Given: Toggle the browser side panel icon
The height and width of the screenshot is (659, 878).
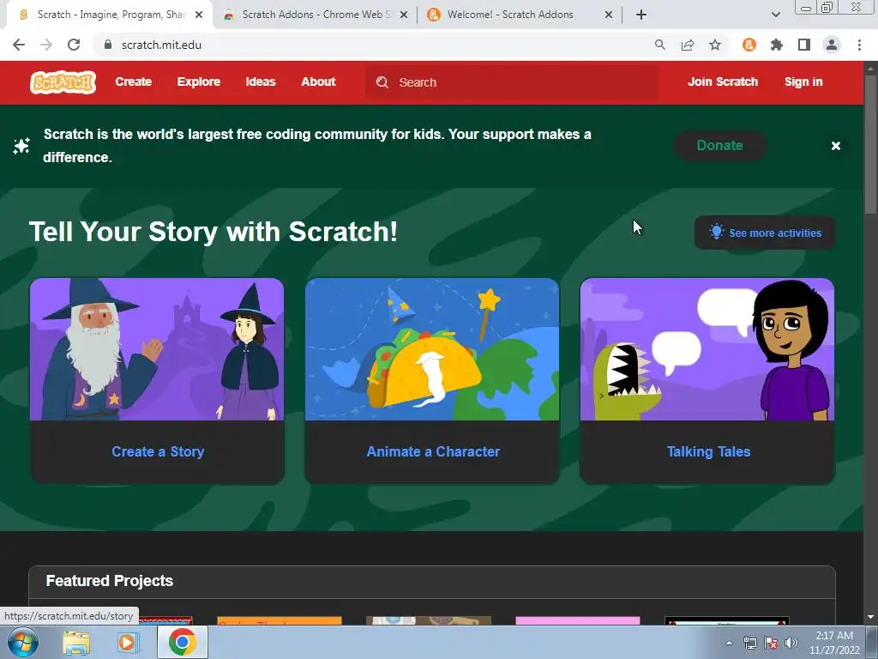Looking at the screenshot, I should click(804, 45).
